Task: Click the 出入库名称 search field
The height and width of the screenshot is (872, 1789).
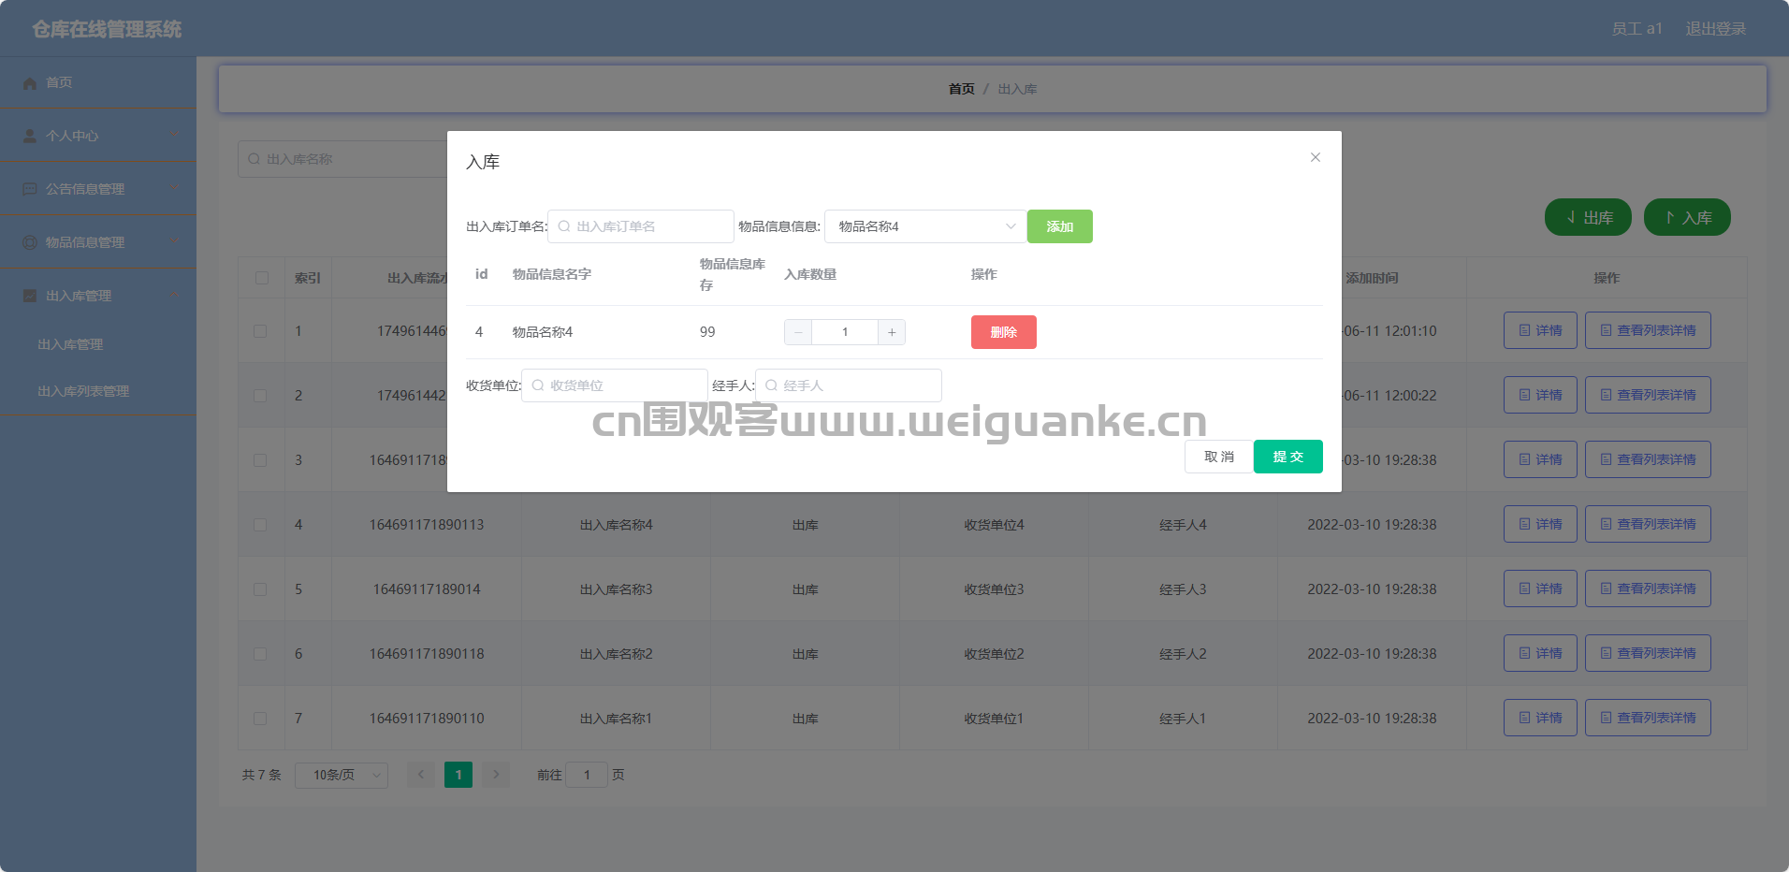Action: 342,159
